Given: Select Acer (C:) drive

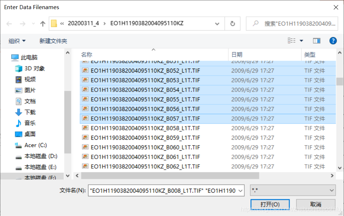Looking at the screenshot, I should (31, 145).
